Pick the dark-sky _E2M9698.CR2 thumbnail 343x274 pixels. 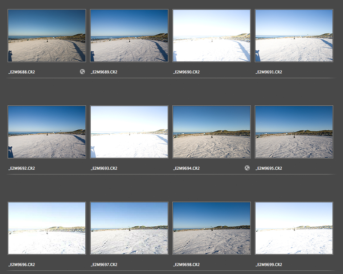[212, 228]
